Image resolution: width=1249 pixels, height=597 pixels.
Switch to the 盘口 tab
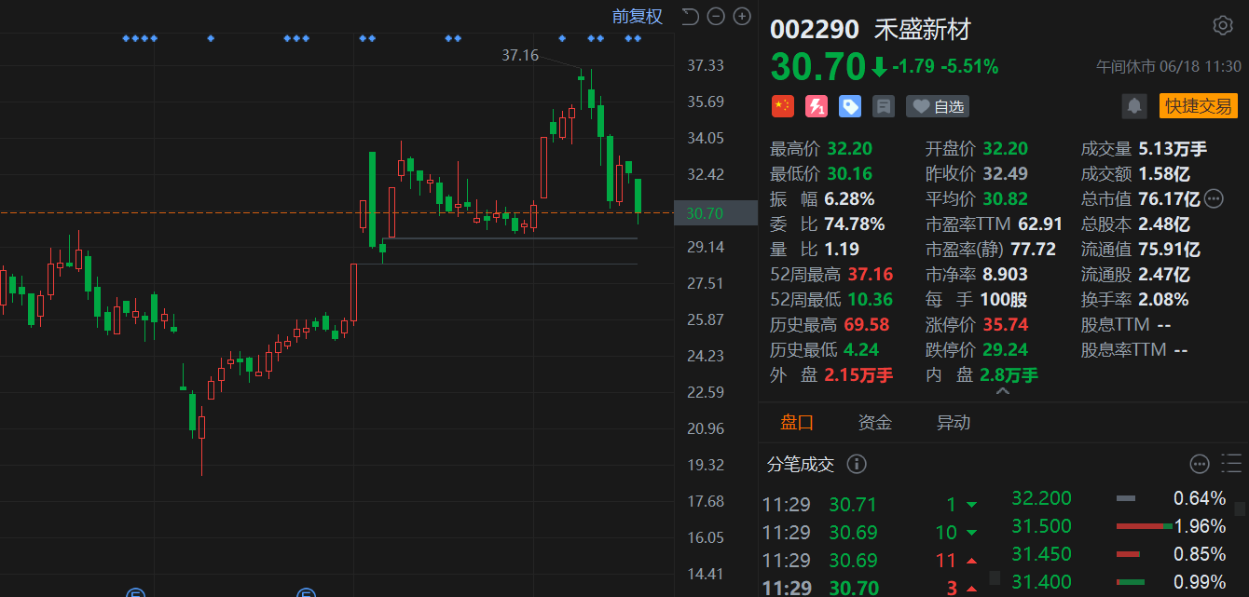pyautogui.click(x=797, y=423)
